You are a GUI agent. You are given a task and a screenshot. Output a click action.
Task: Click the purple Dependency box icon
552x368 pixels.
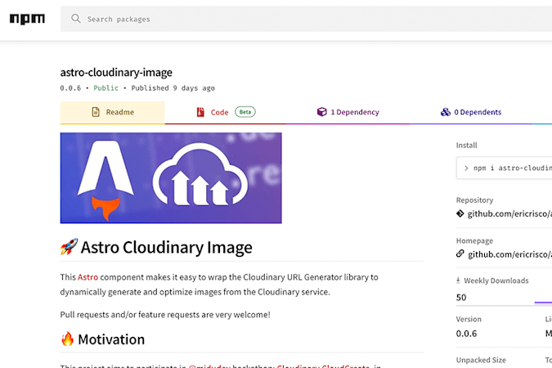coord(321,112)
